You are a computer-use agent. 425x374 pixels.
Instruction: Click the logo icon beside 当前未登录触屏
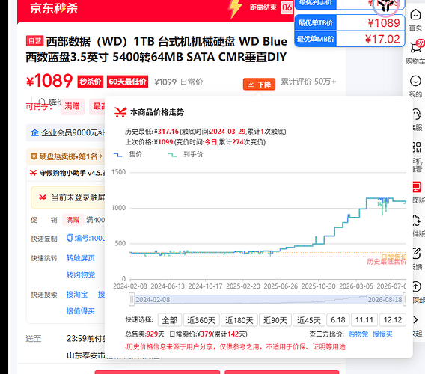43,197
